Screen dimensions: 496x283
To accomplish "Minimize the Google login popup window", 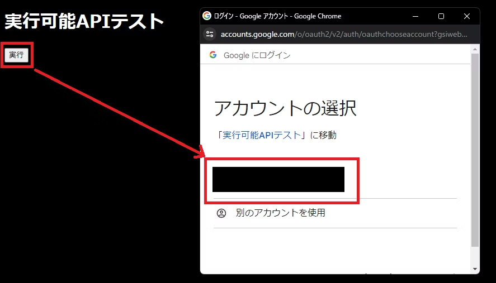I will coord(415,16).
